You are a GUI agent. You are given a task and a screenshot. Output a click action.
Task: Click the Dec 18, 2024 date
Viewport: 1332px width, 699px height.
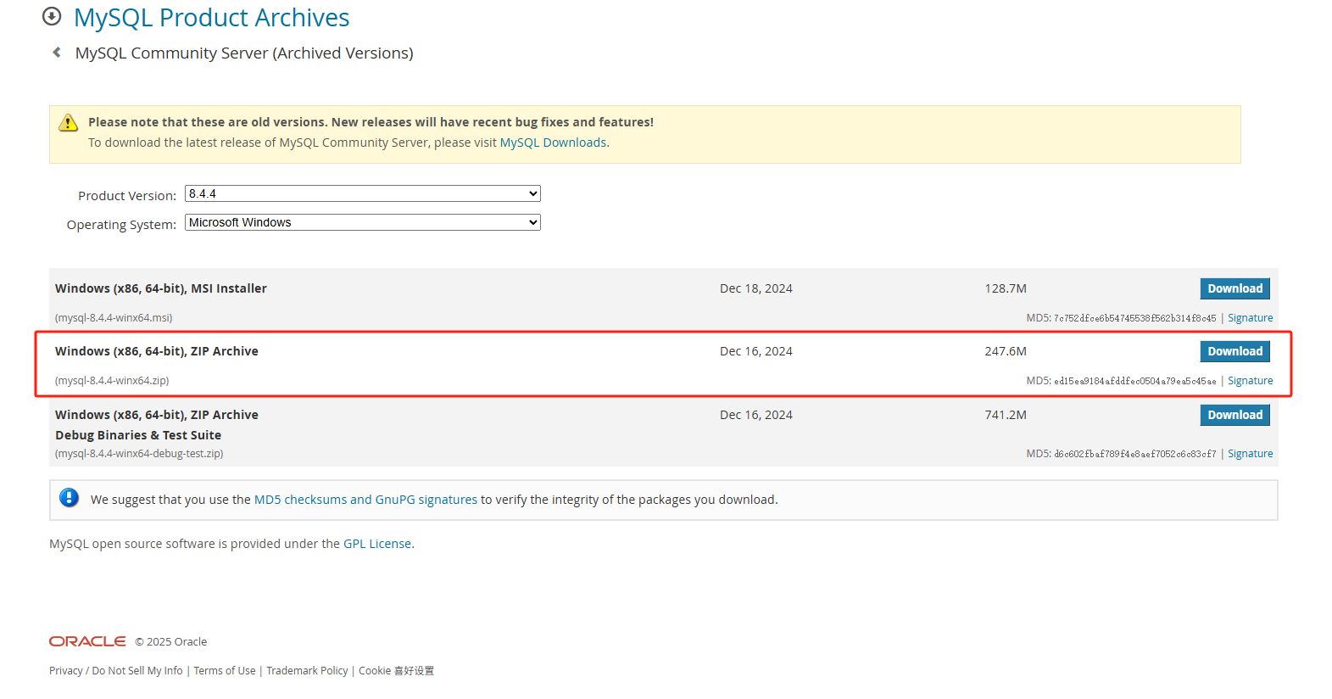click(756, 288)
